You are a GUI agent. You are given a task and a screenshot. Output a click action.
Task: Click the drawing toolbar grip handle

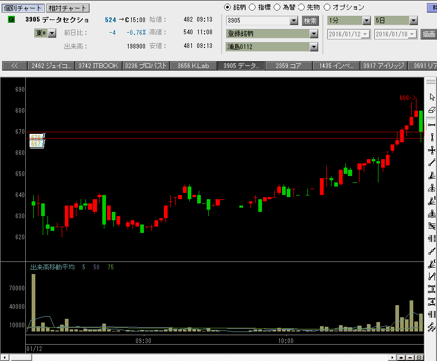[431, 82]
